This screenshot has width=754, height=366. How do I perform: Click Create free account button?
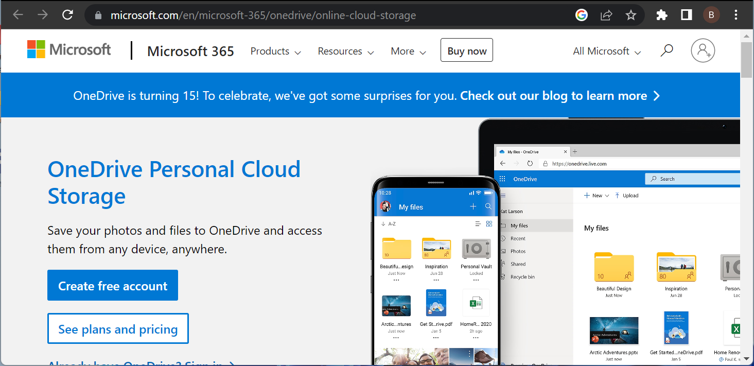click(113, 285)
